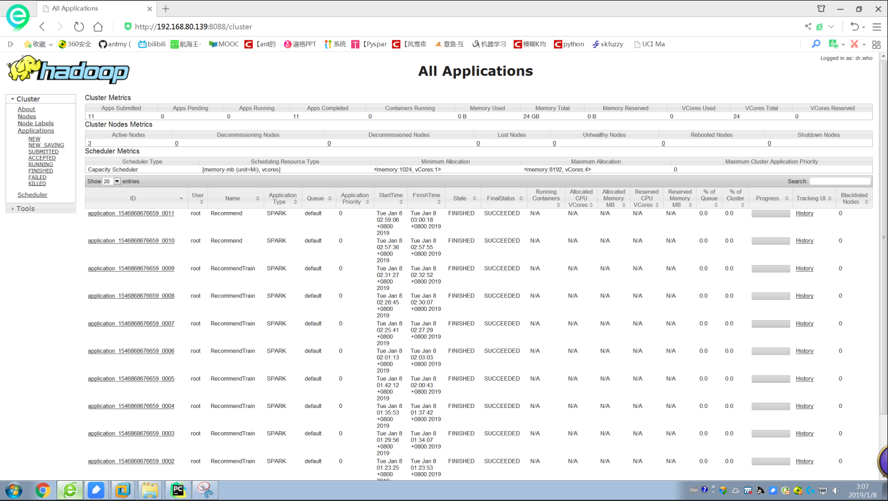
Task: Click the browser back arrow
Action: [x=42, y=27]
